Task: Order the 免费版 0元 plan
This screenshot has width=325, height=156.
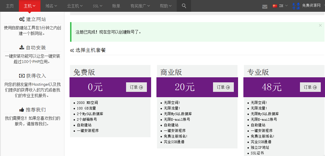Action: (136, 87)
